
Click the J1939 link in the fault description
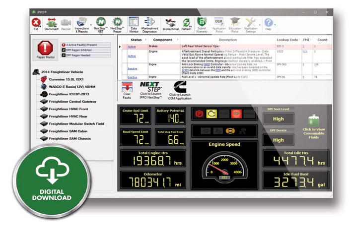(x=185, y=70)
